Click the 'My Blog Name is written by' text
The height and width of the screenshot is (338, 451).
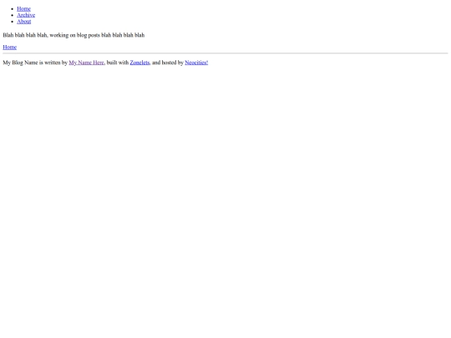coord(35,63)
